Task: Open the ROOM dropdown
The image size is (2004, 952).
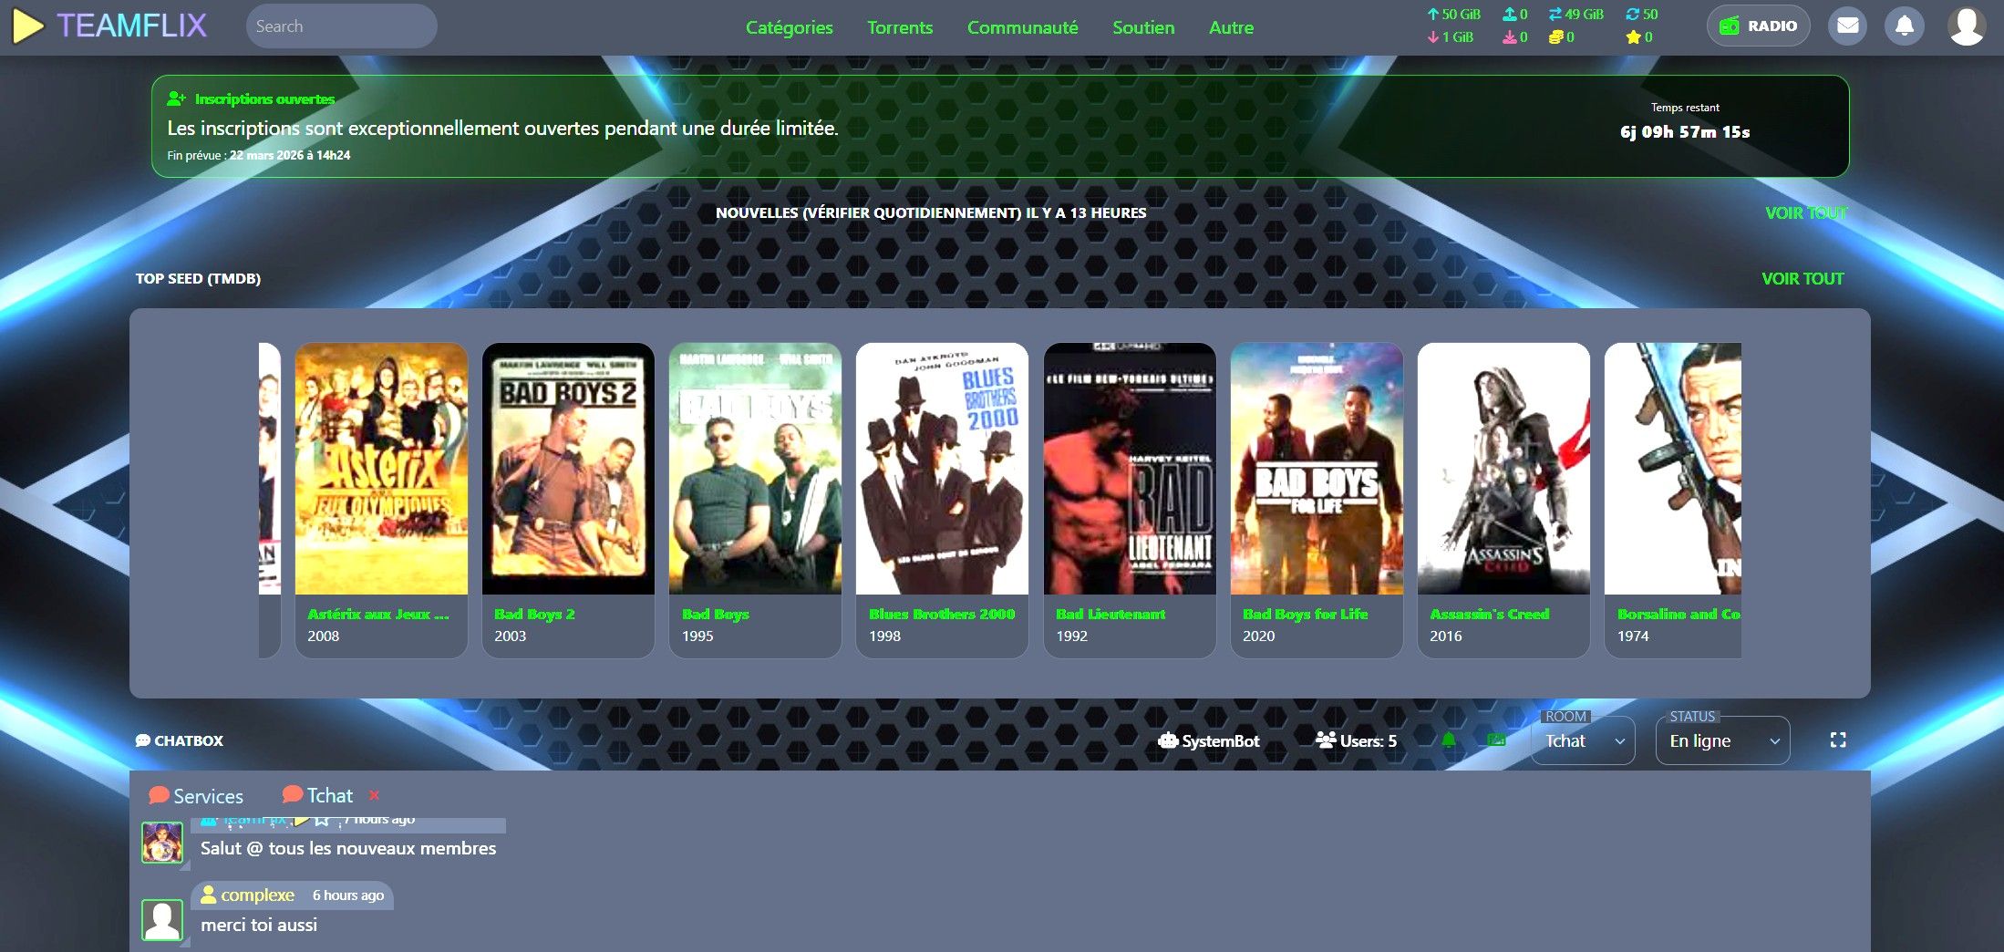Action: pyautogui.click(x=1583, y=741)
